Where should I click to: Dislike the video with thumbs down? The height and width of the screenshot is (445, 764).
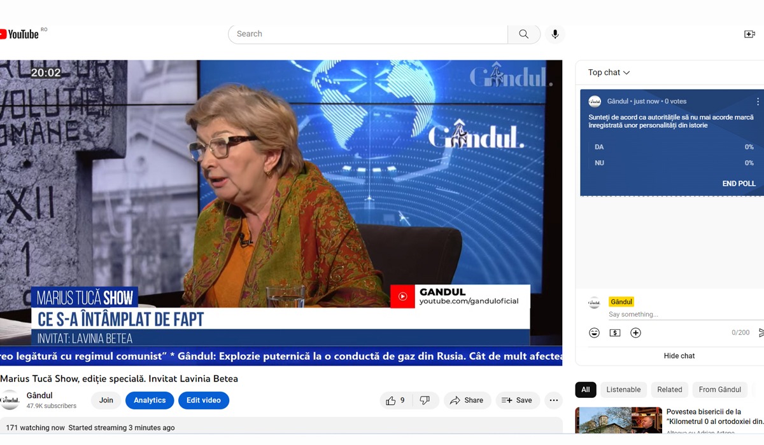425,400
